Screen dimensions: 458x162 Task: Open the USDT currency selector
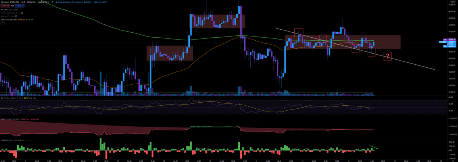[453, 2]
